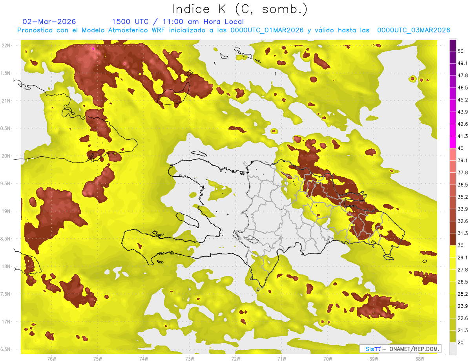
Task: Click the map title "Indice K (C, somb.)"
Action: (x=240, y=9)
